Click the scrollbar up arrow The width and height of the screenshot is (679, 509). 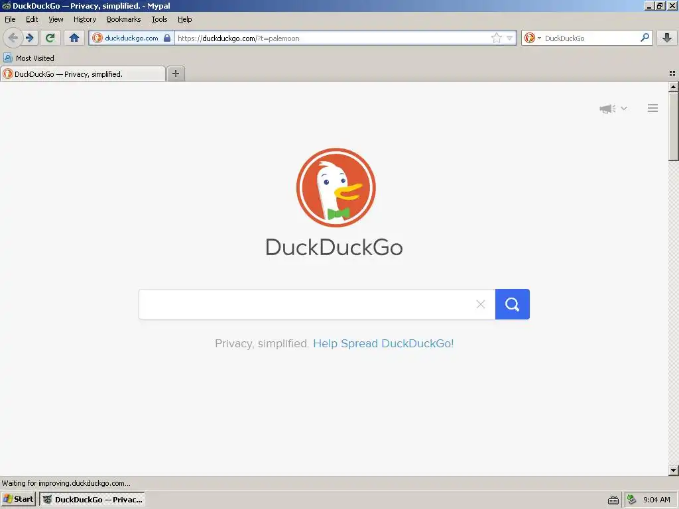point(673,87)
